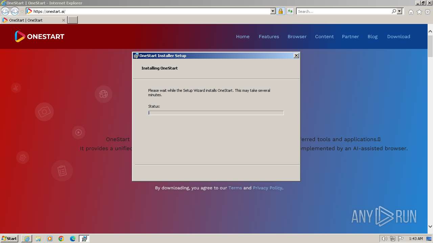
Task: Open the Blog nav link
Action: pos(372,36)
